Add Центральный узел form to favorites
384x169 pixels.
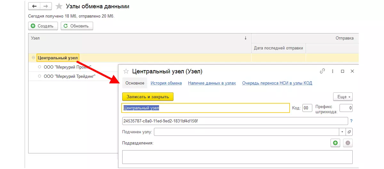tap(126, 71)
